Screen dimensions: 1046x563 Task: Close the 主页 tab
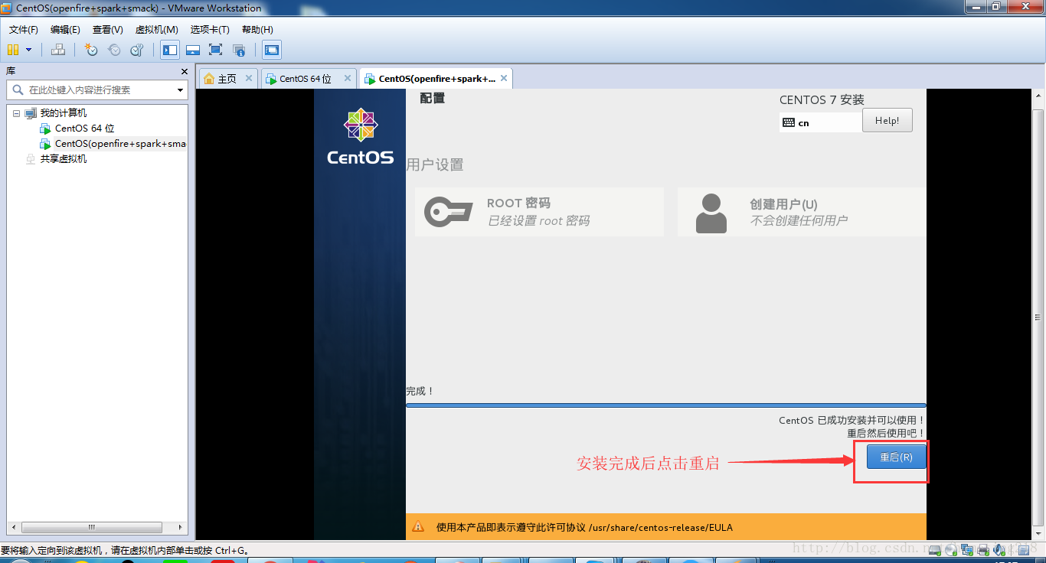pos(249,78)
